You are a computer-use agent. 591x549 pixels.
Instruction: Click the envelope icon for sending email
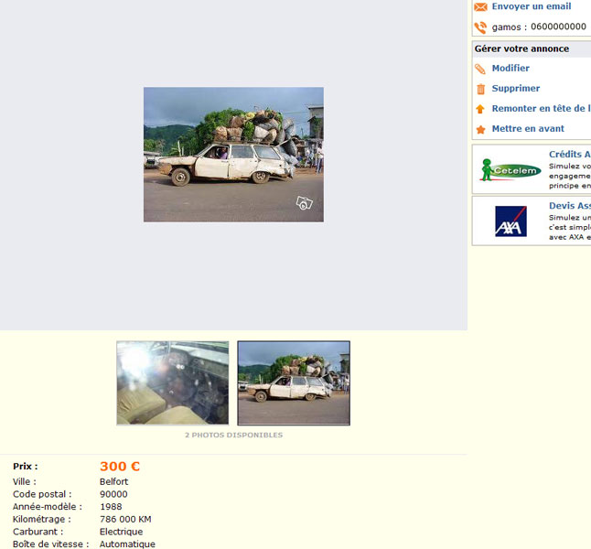480,7
